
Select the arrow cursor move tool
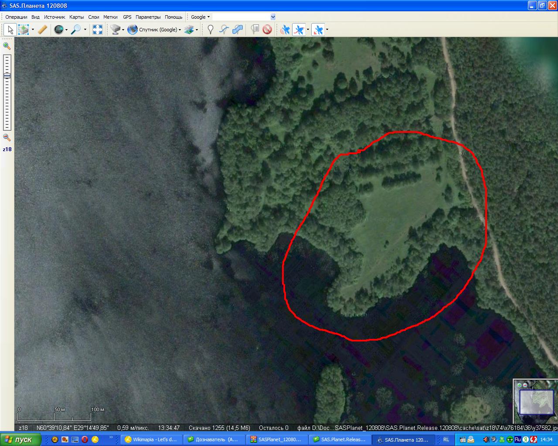(x=10, y=30)
